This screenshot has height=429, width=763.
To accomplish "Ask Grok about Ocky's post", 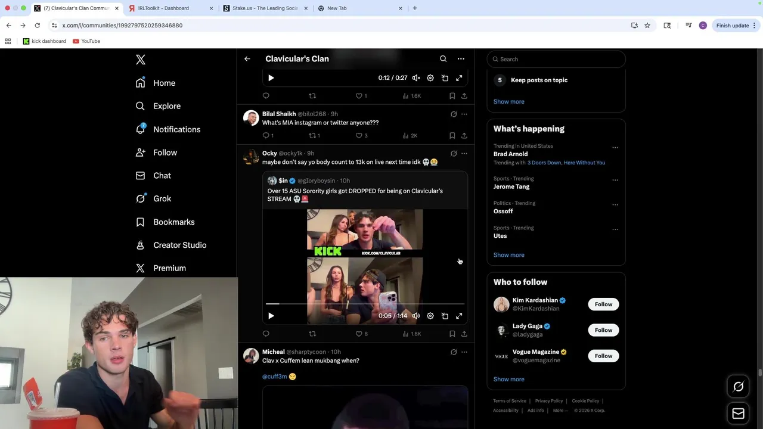I will (454, 154).
